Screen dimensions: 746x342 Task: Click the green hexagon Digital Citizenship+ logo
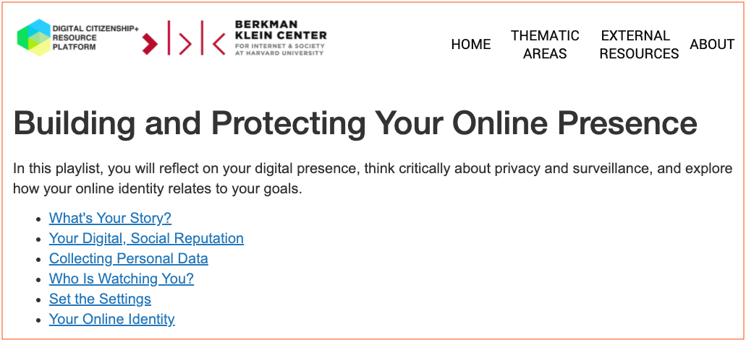click(x=33, y=37)
